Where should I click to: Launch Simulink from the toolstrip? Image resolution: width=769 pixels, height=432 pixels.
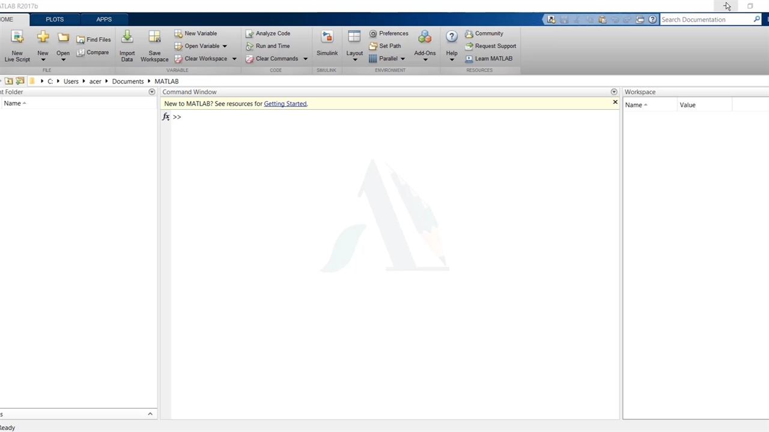[x=327, y=38]
